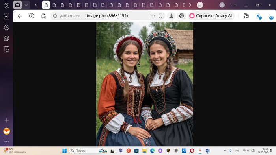
Task: Bookmark this page with the bookmark icon
Action: 160,16
